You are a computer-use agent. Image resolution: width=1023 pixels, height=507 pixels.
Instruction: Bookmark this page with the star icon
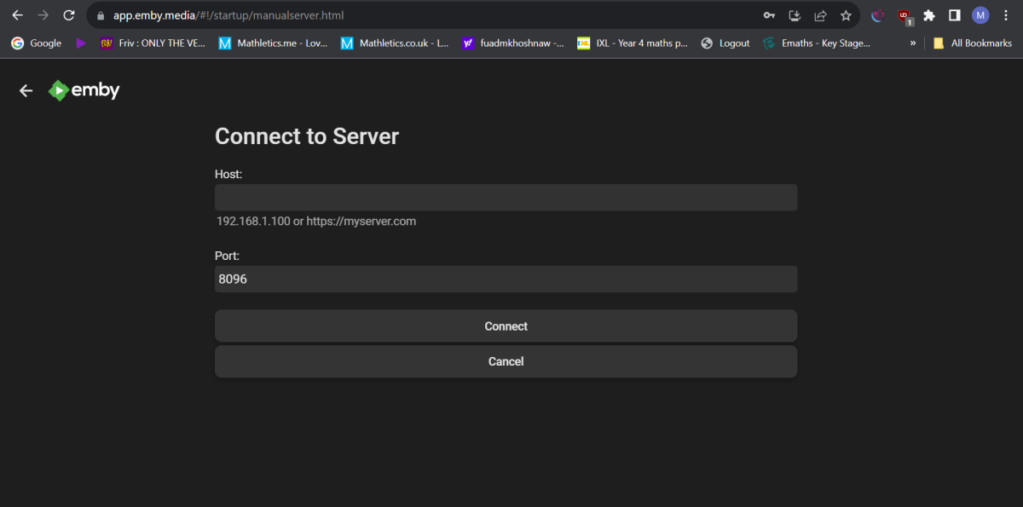point(846,15)
